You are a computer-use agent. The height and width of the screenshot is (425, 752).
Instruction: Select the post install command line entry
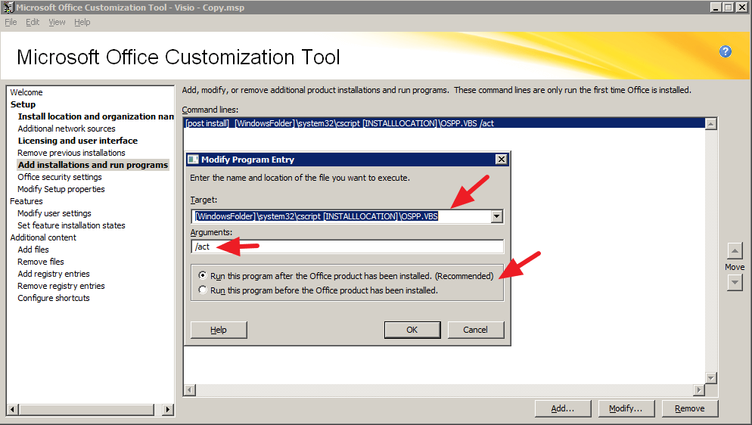pos(444,123)
